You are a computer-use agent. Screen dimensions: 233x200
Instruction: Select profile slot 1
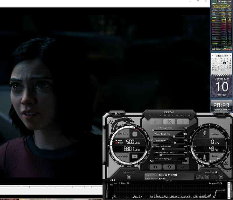(198, 177)
